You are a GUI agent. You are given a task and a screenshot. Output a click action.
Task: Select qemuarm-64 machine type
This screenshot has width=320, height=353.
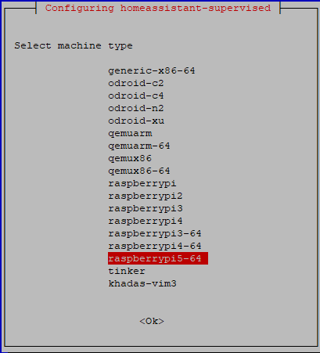(139, 146)
